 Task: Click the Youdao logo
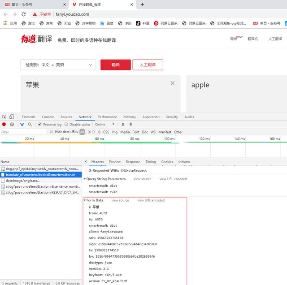click(x=36, y=39)
